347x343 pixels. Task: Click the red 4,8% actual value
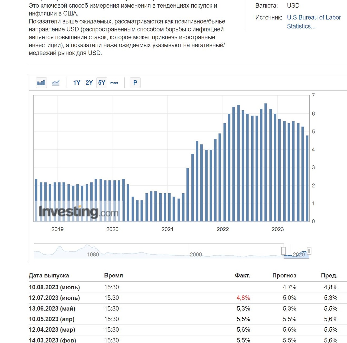pos(243,298)
